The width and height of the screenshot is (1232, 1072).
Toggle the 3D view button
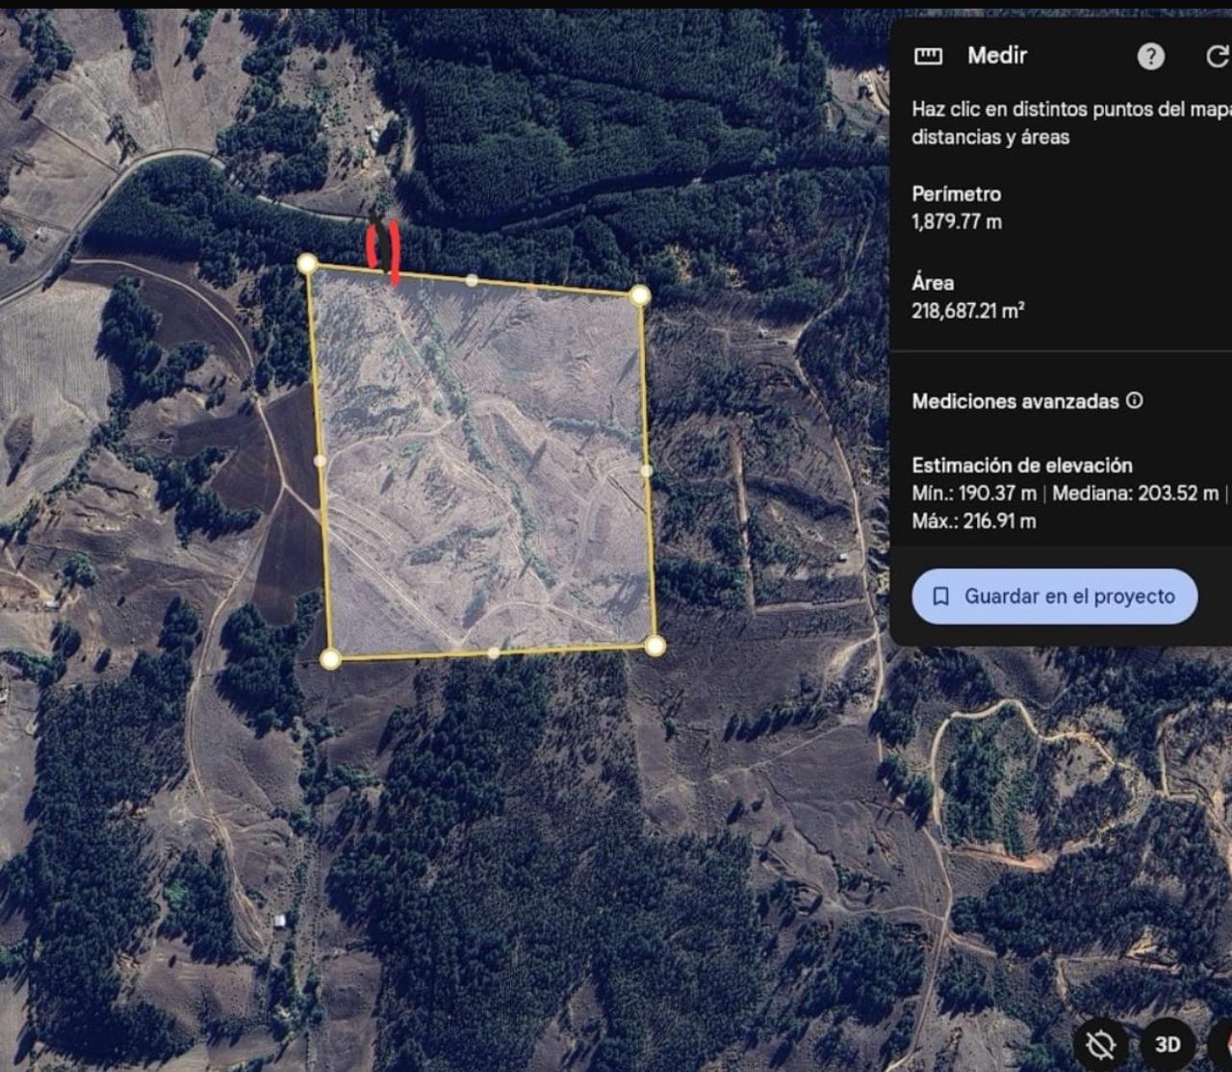[x=1167, y=1044]
